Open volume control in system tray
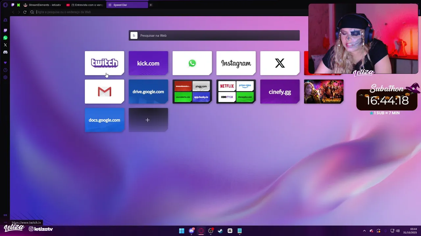 [x=398, y=231]
